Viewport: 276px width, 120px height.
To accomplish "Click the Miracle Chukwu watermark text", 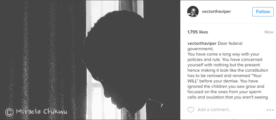I will pyautogui.click(x=41, y=112).
